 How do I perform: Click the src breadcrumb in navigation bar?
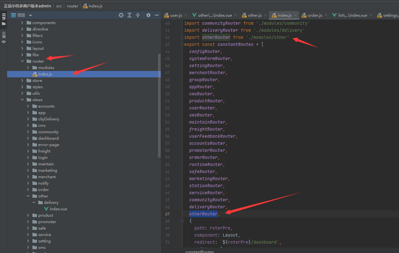(59, 6)
